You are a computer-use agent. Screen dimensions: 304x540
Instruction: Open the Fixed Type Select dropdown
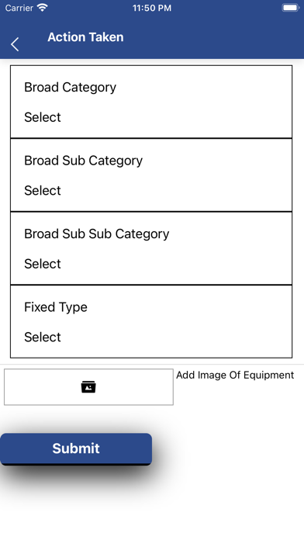coord(151,322)
